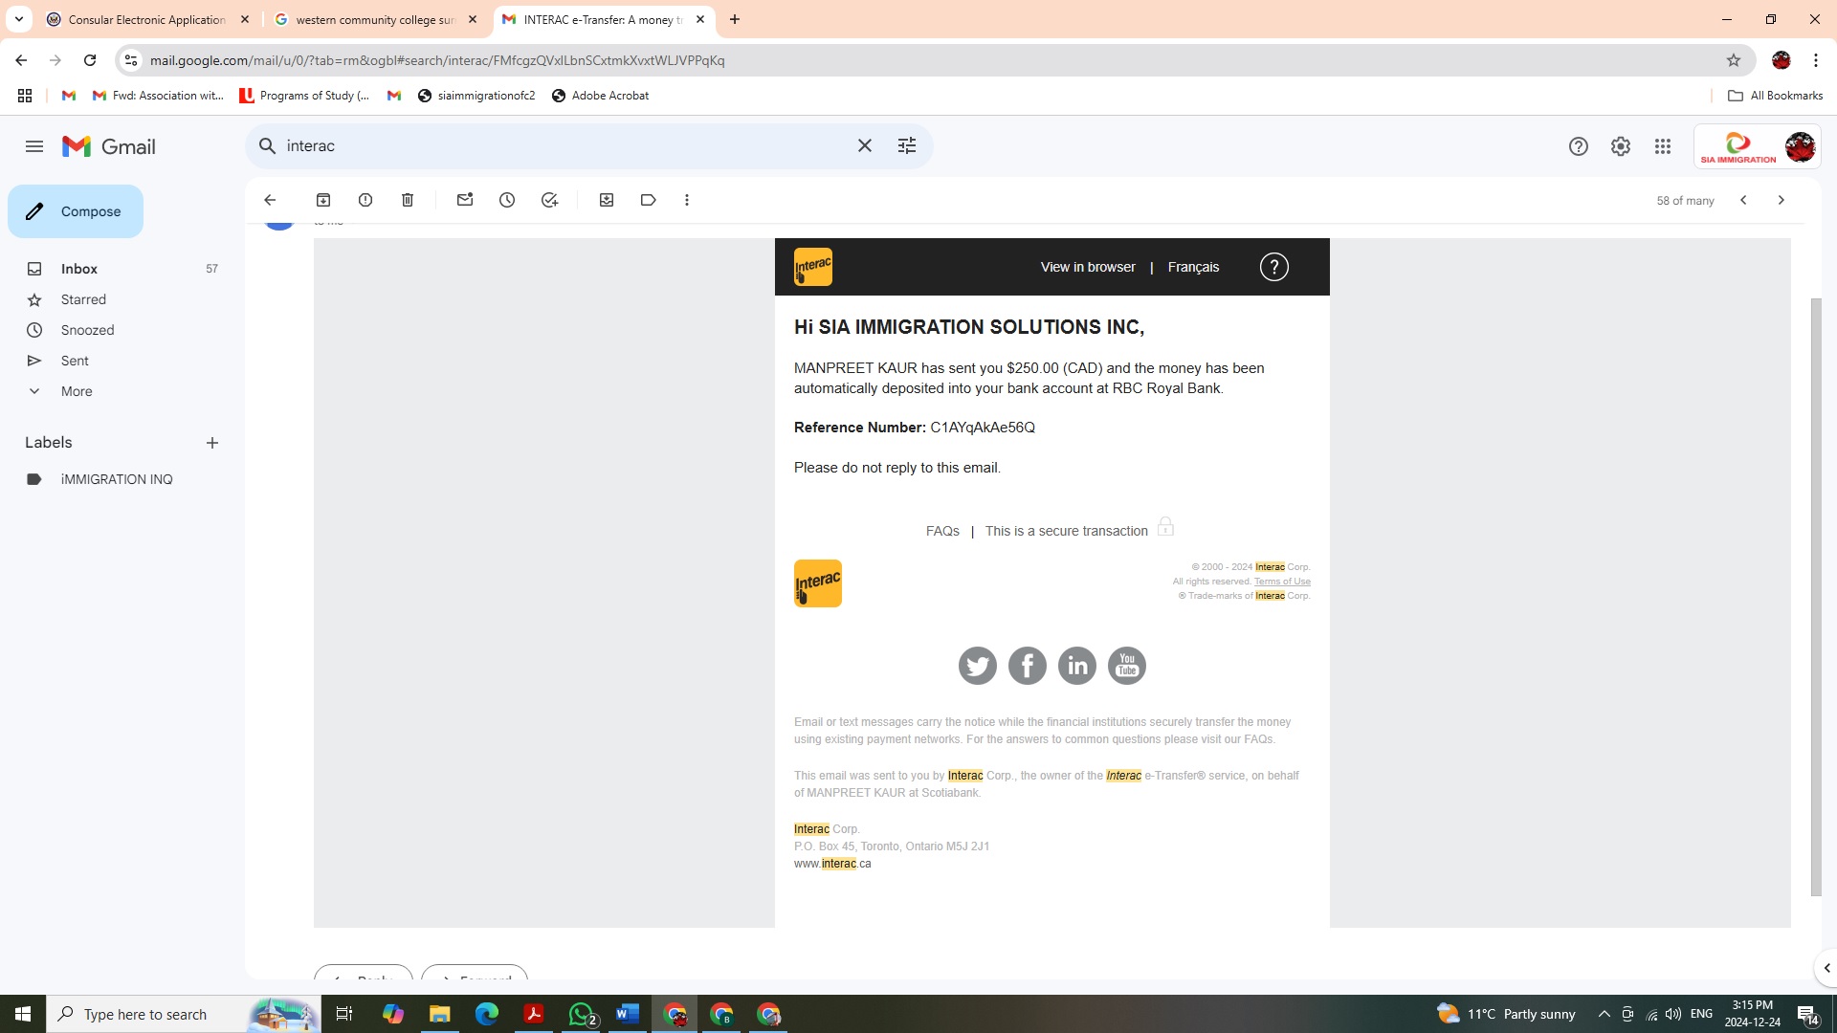
Task: Open Microsoft Word from the taskbar
Action: 628,1014
